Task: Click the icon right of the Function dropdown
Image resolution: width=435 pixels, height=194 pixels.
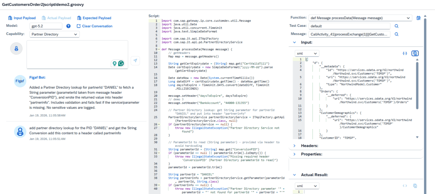Action: (418, 18)
